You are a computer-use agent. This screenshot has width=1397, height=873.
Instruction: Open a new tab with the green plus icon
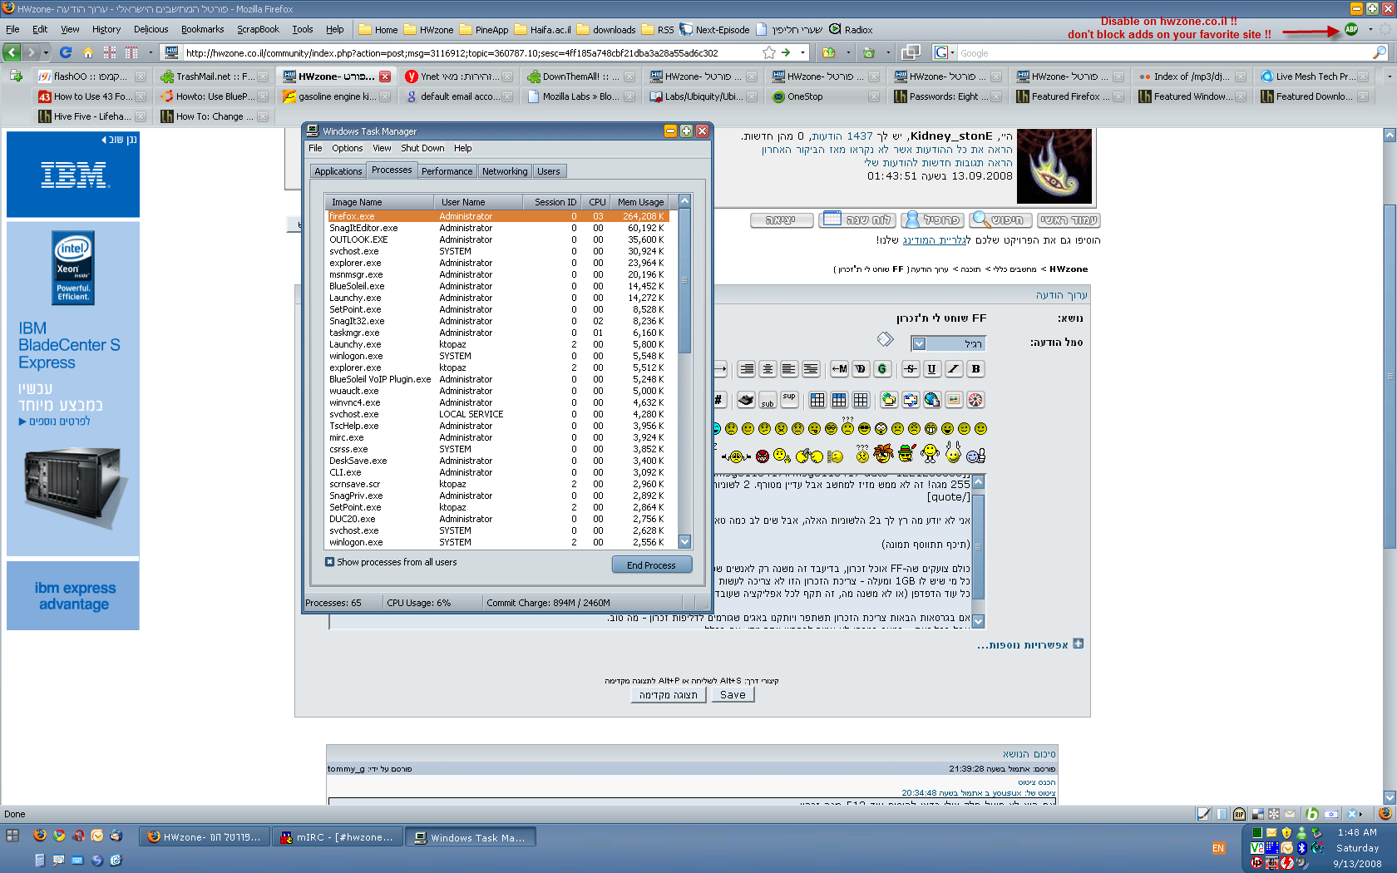pyautogui.click(x=16, y=76)
